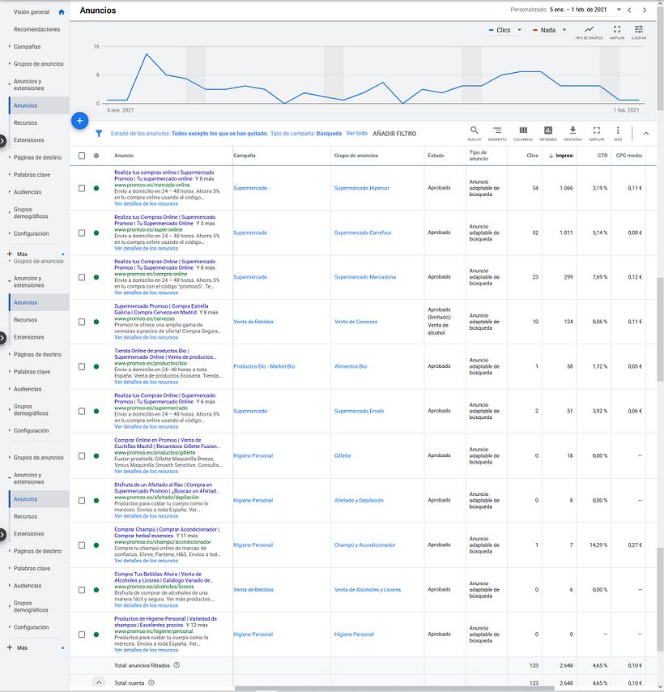Click green status dot of Champú y Acondicionador ad
Image resolution: width=664 pixels, height=692 pixels.
[x=96, y=545]
